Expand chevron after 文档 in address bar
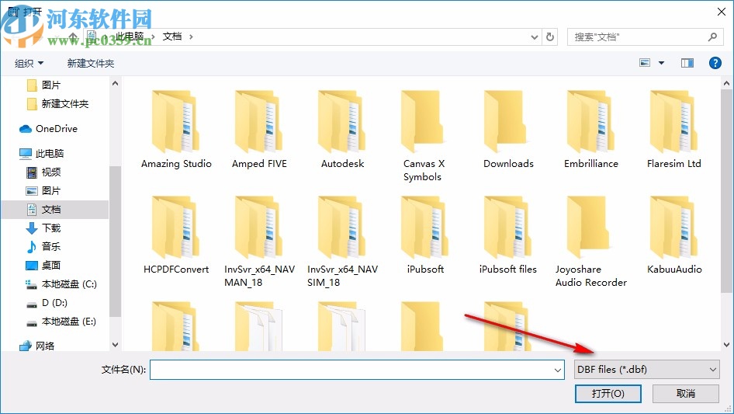734x414 pixels. (x=191, y=37)
